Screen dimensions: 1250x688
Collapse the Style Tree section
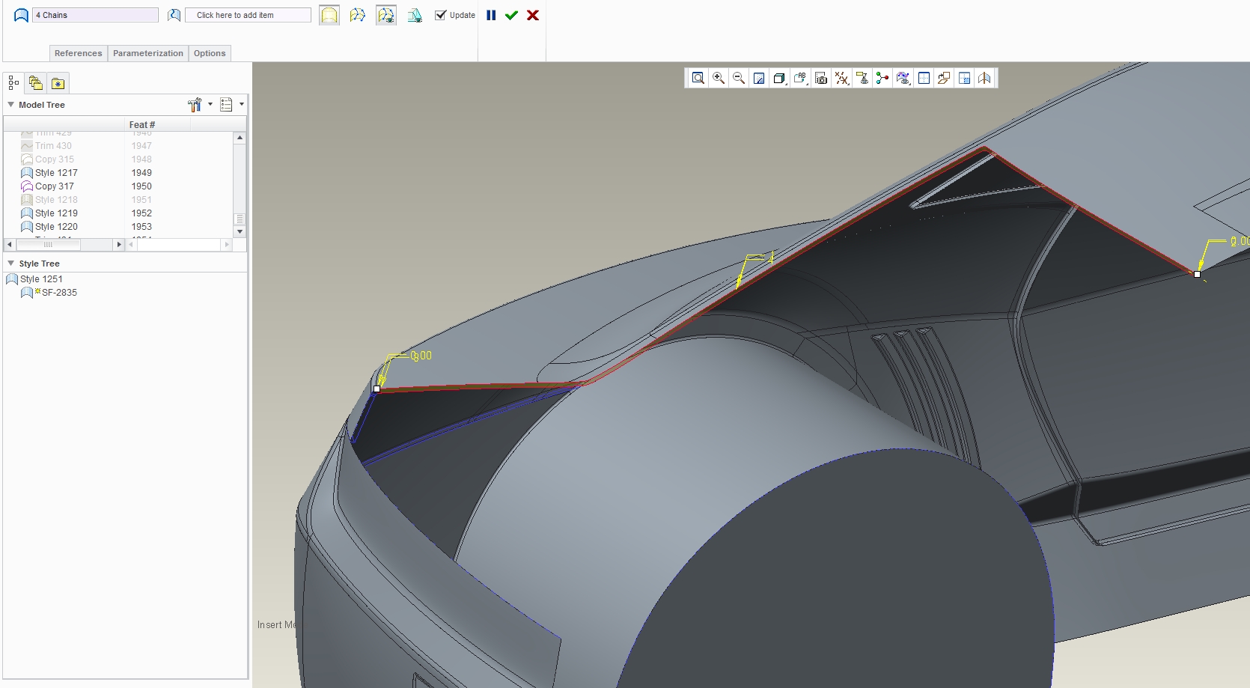tap(10, 264)
